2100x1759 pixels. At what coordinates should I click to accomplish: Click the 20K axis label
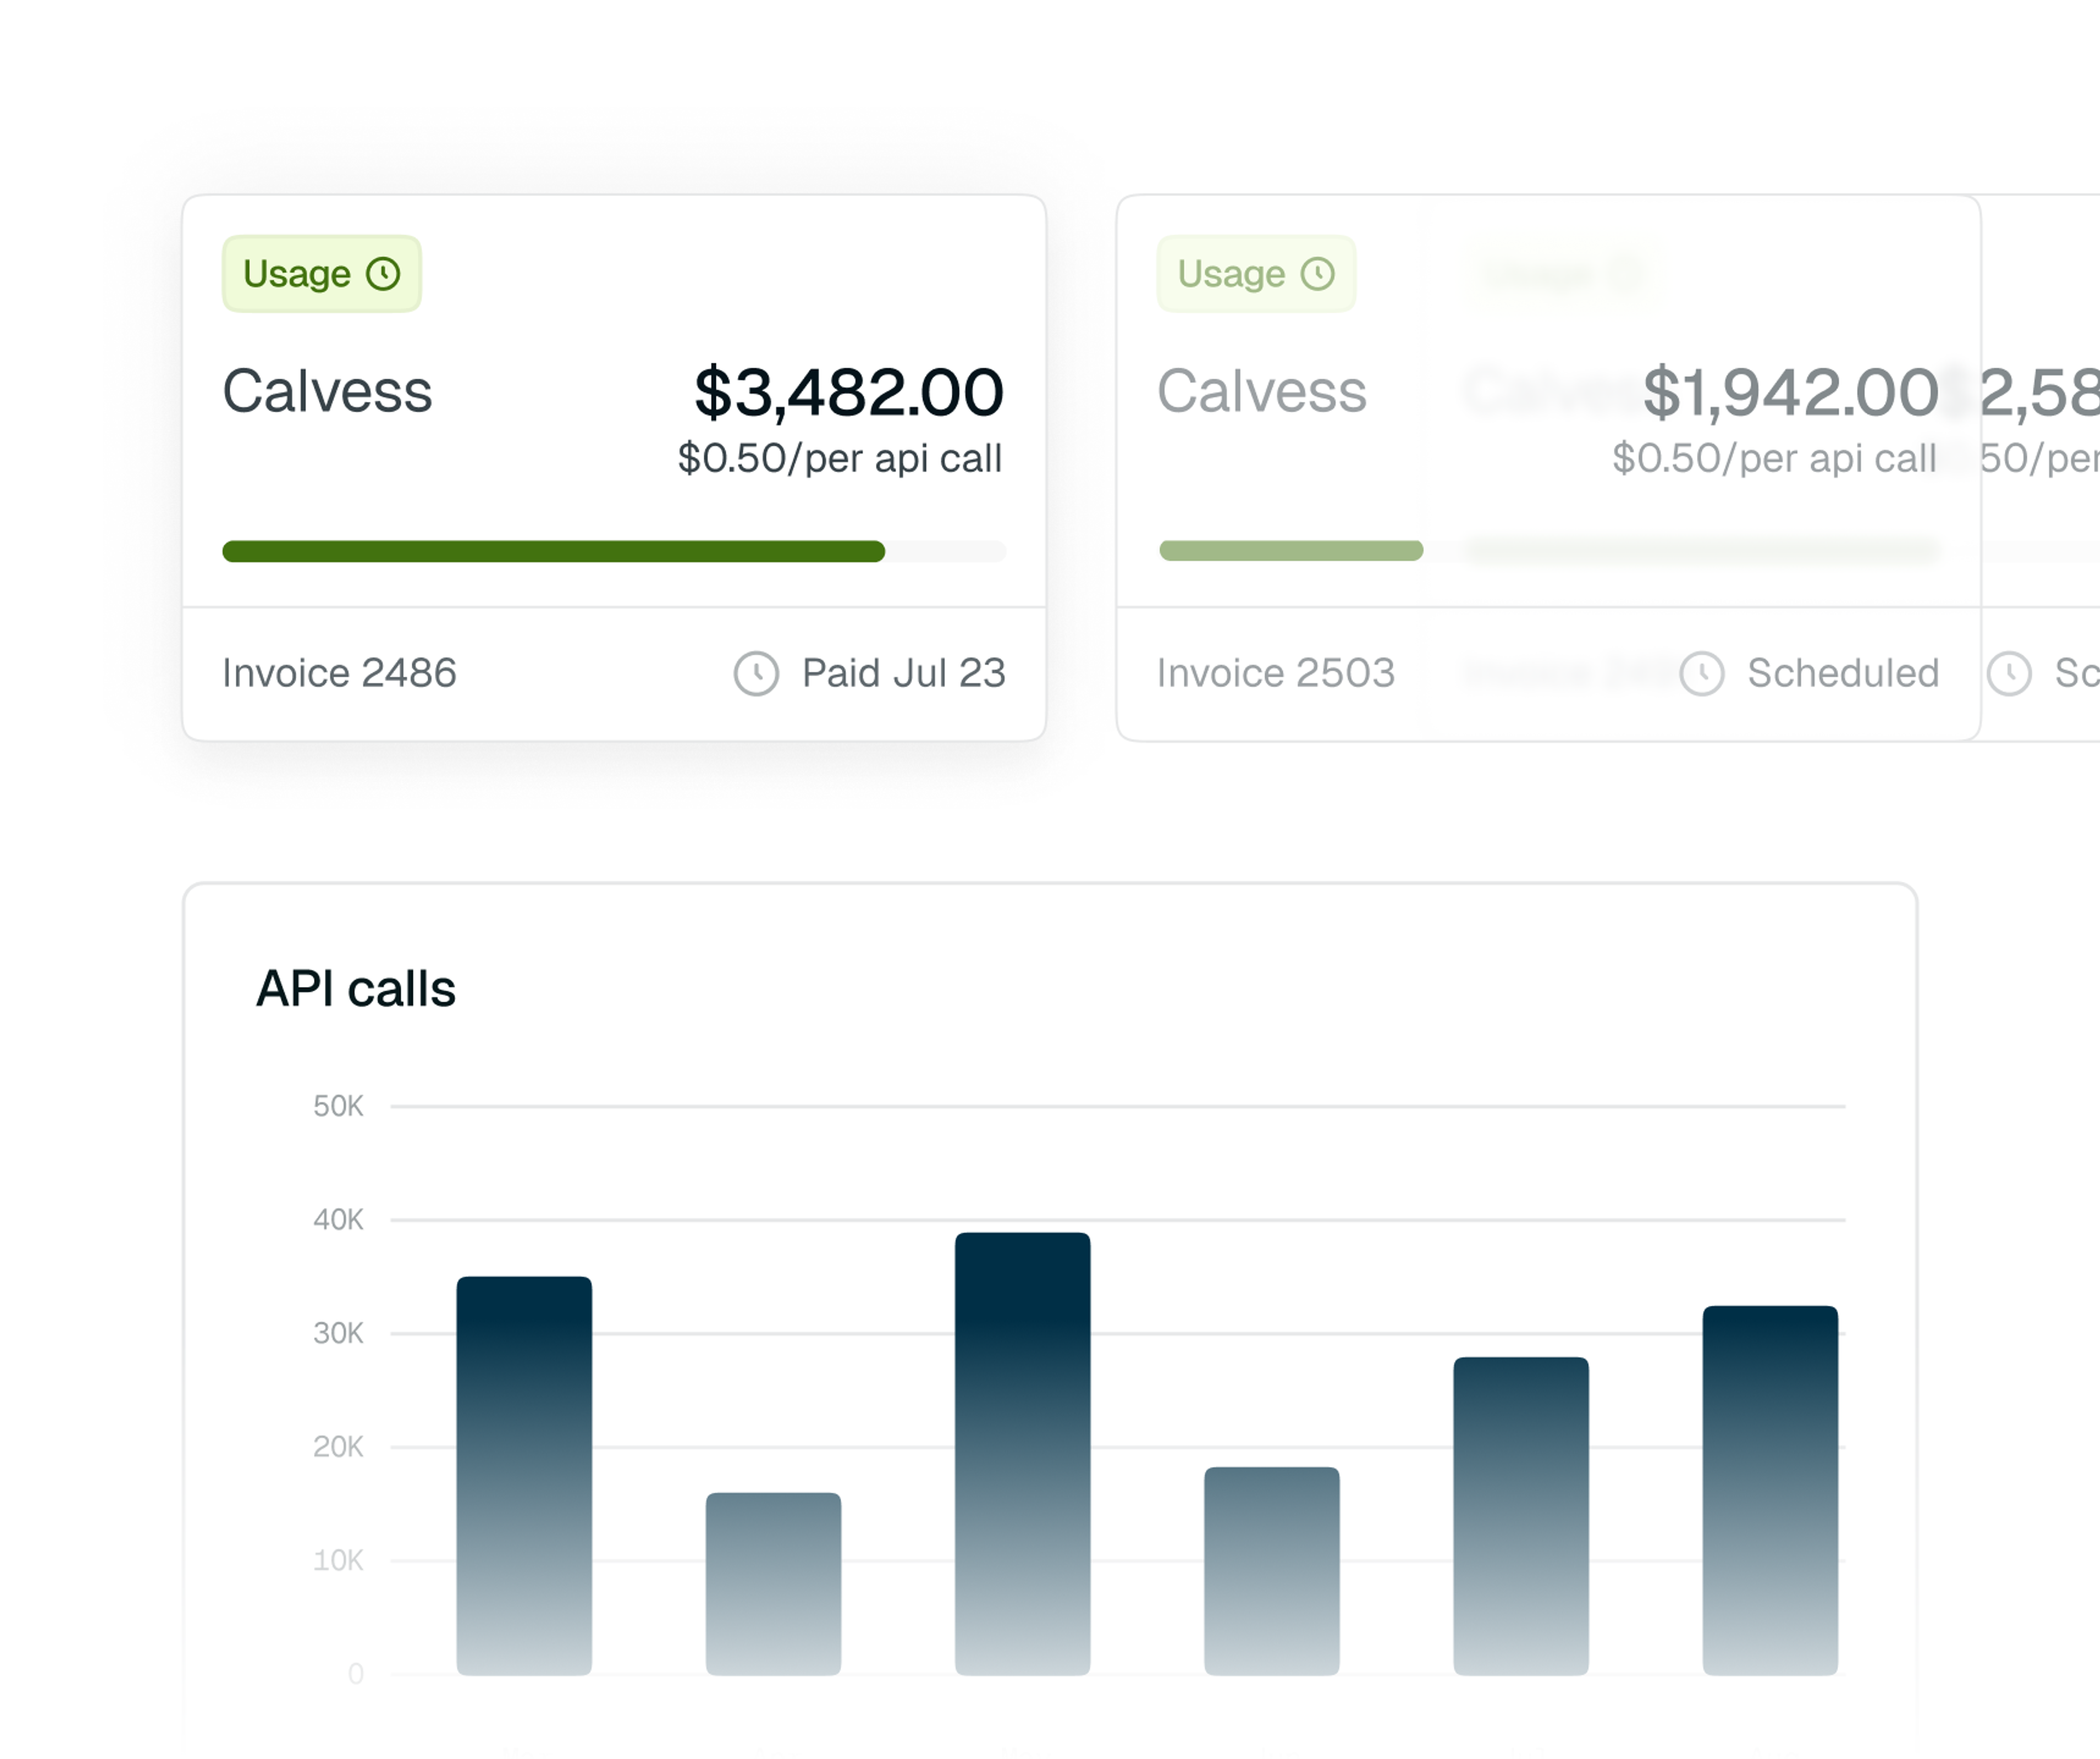pyautogui.click(x=338, y=1447)
